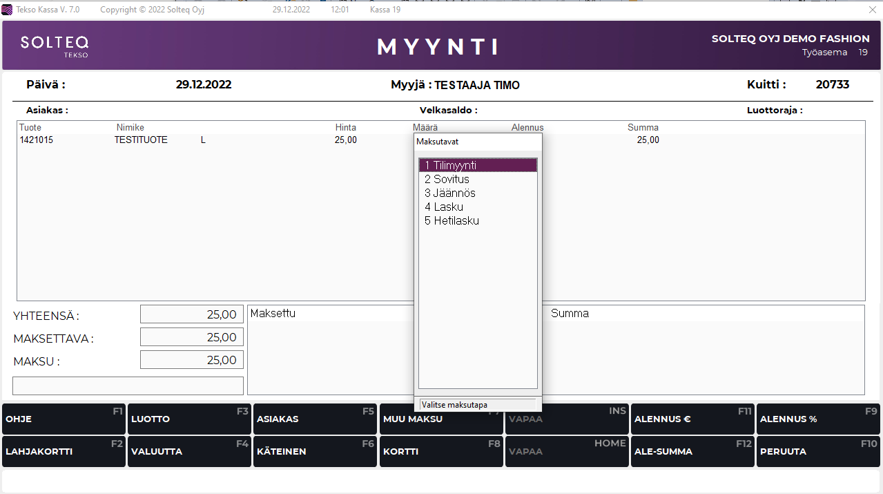
Task: Click the "Valitse maksutapa" input field
Action: click(477, 403)
